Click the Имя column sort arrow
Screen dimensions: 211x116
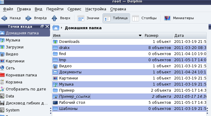(x=140, y=36)
